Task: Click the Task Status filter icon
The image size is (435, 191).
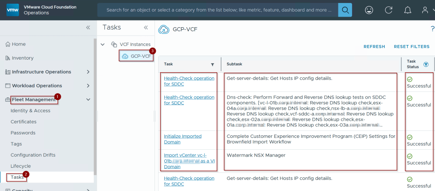Action: (426, 64)
